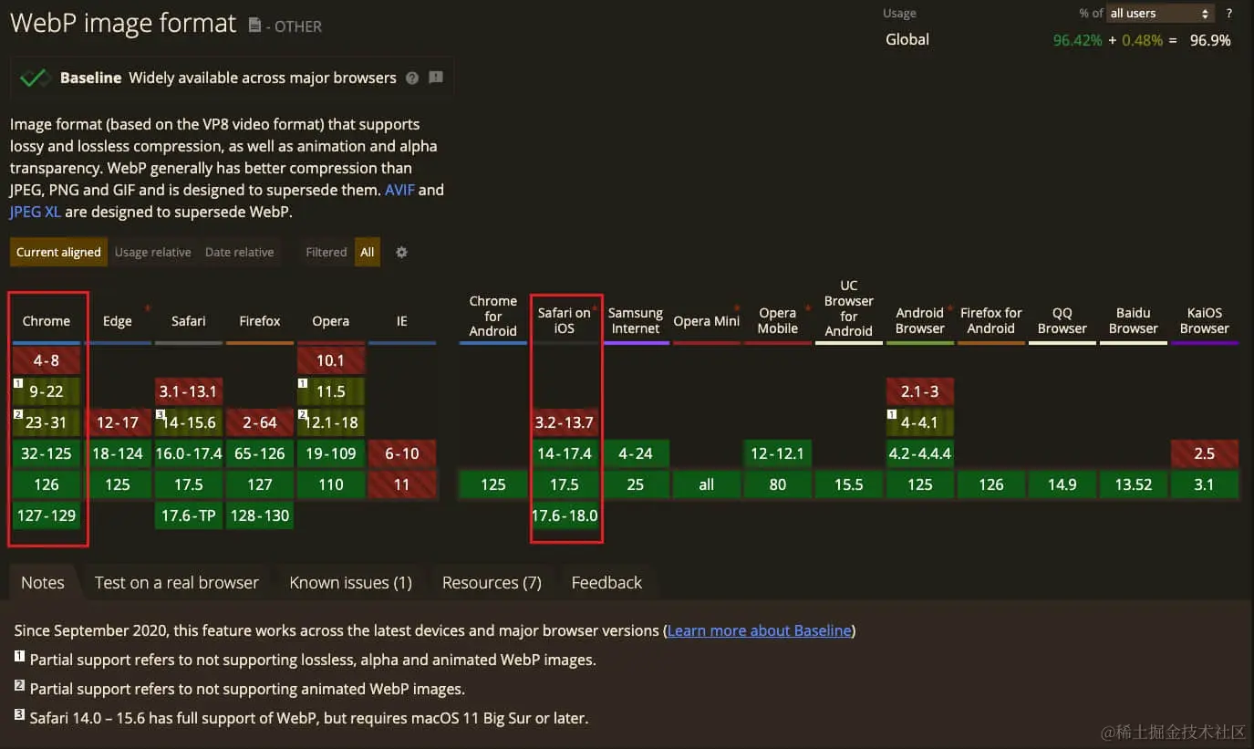Click the Samsung Internet header
This screenshot has width=1254, height=749.
pos(636,320)
